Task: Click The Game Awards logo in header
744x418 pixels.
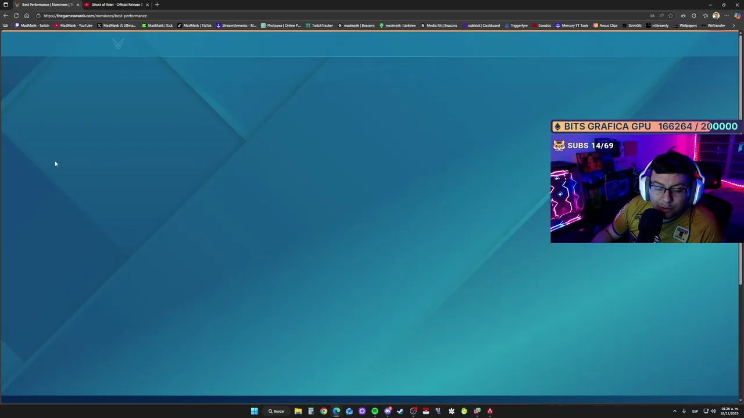Action: click(118, 44)
